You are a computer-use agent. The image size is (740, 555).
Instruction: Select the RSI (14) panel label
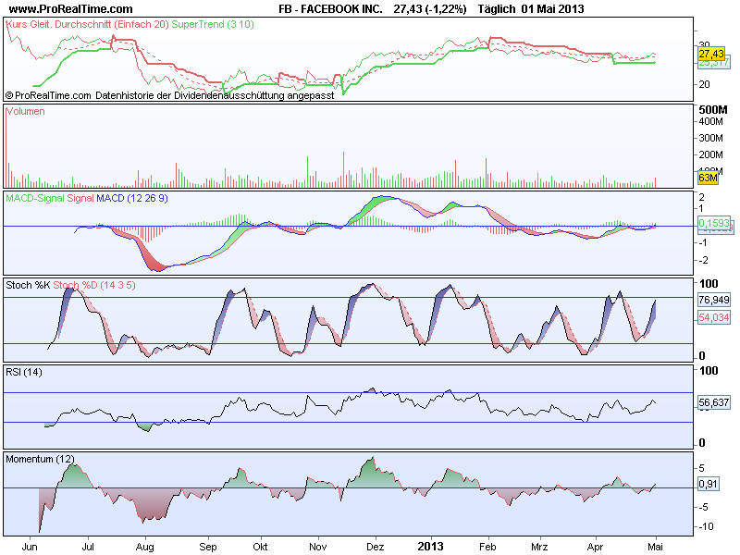[x=24, y=372]
